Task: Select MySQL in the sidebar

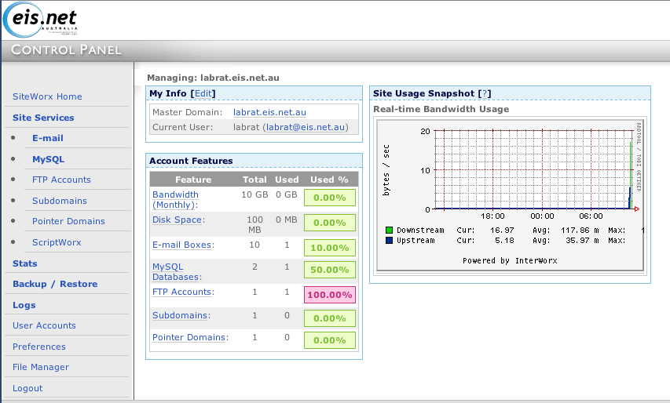Action: click(x=48, y=159)
